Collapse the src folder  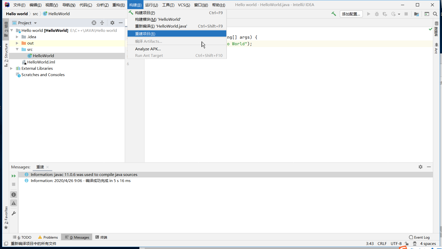point(17,49)
